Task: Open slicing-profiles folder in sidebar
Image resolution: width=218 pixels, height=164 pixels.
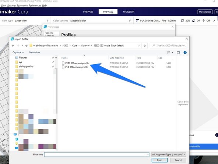Action: click(26, 66)
